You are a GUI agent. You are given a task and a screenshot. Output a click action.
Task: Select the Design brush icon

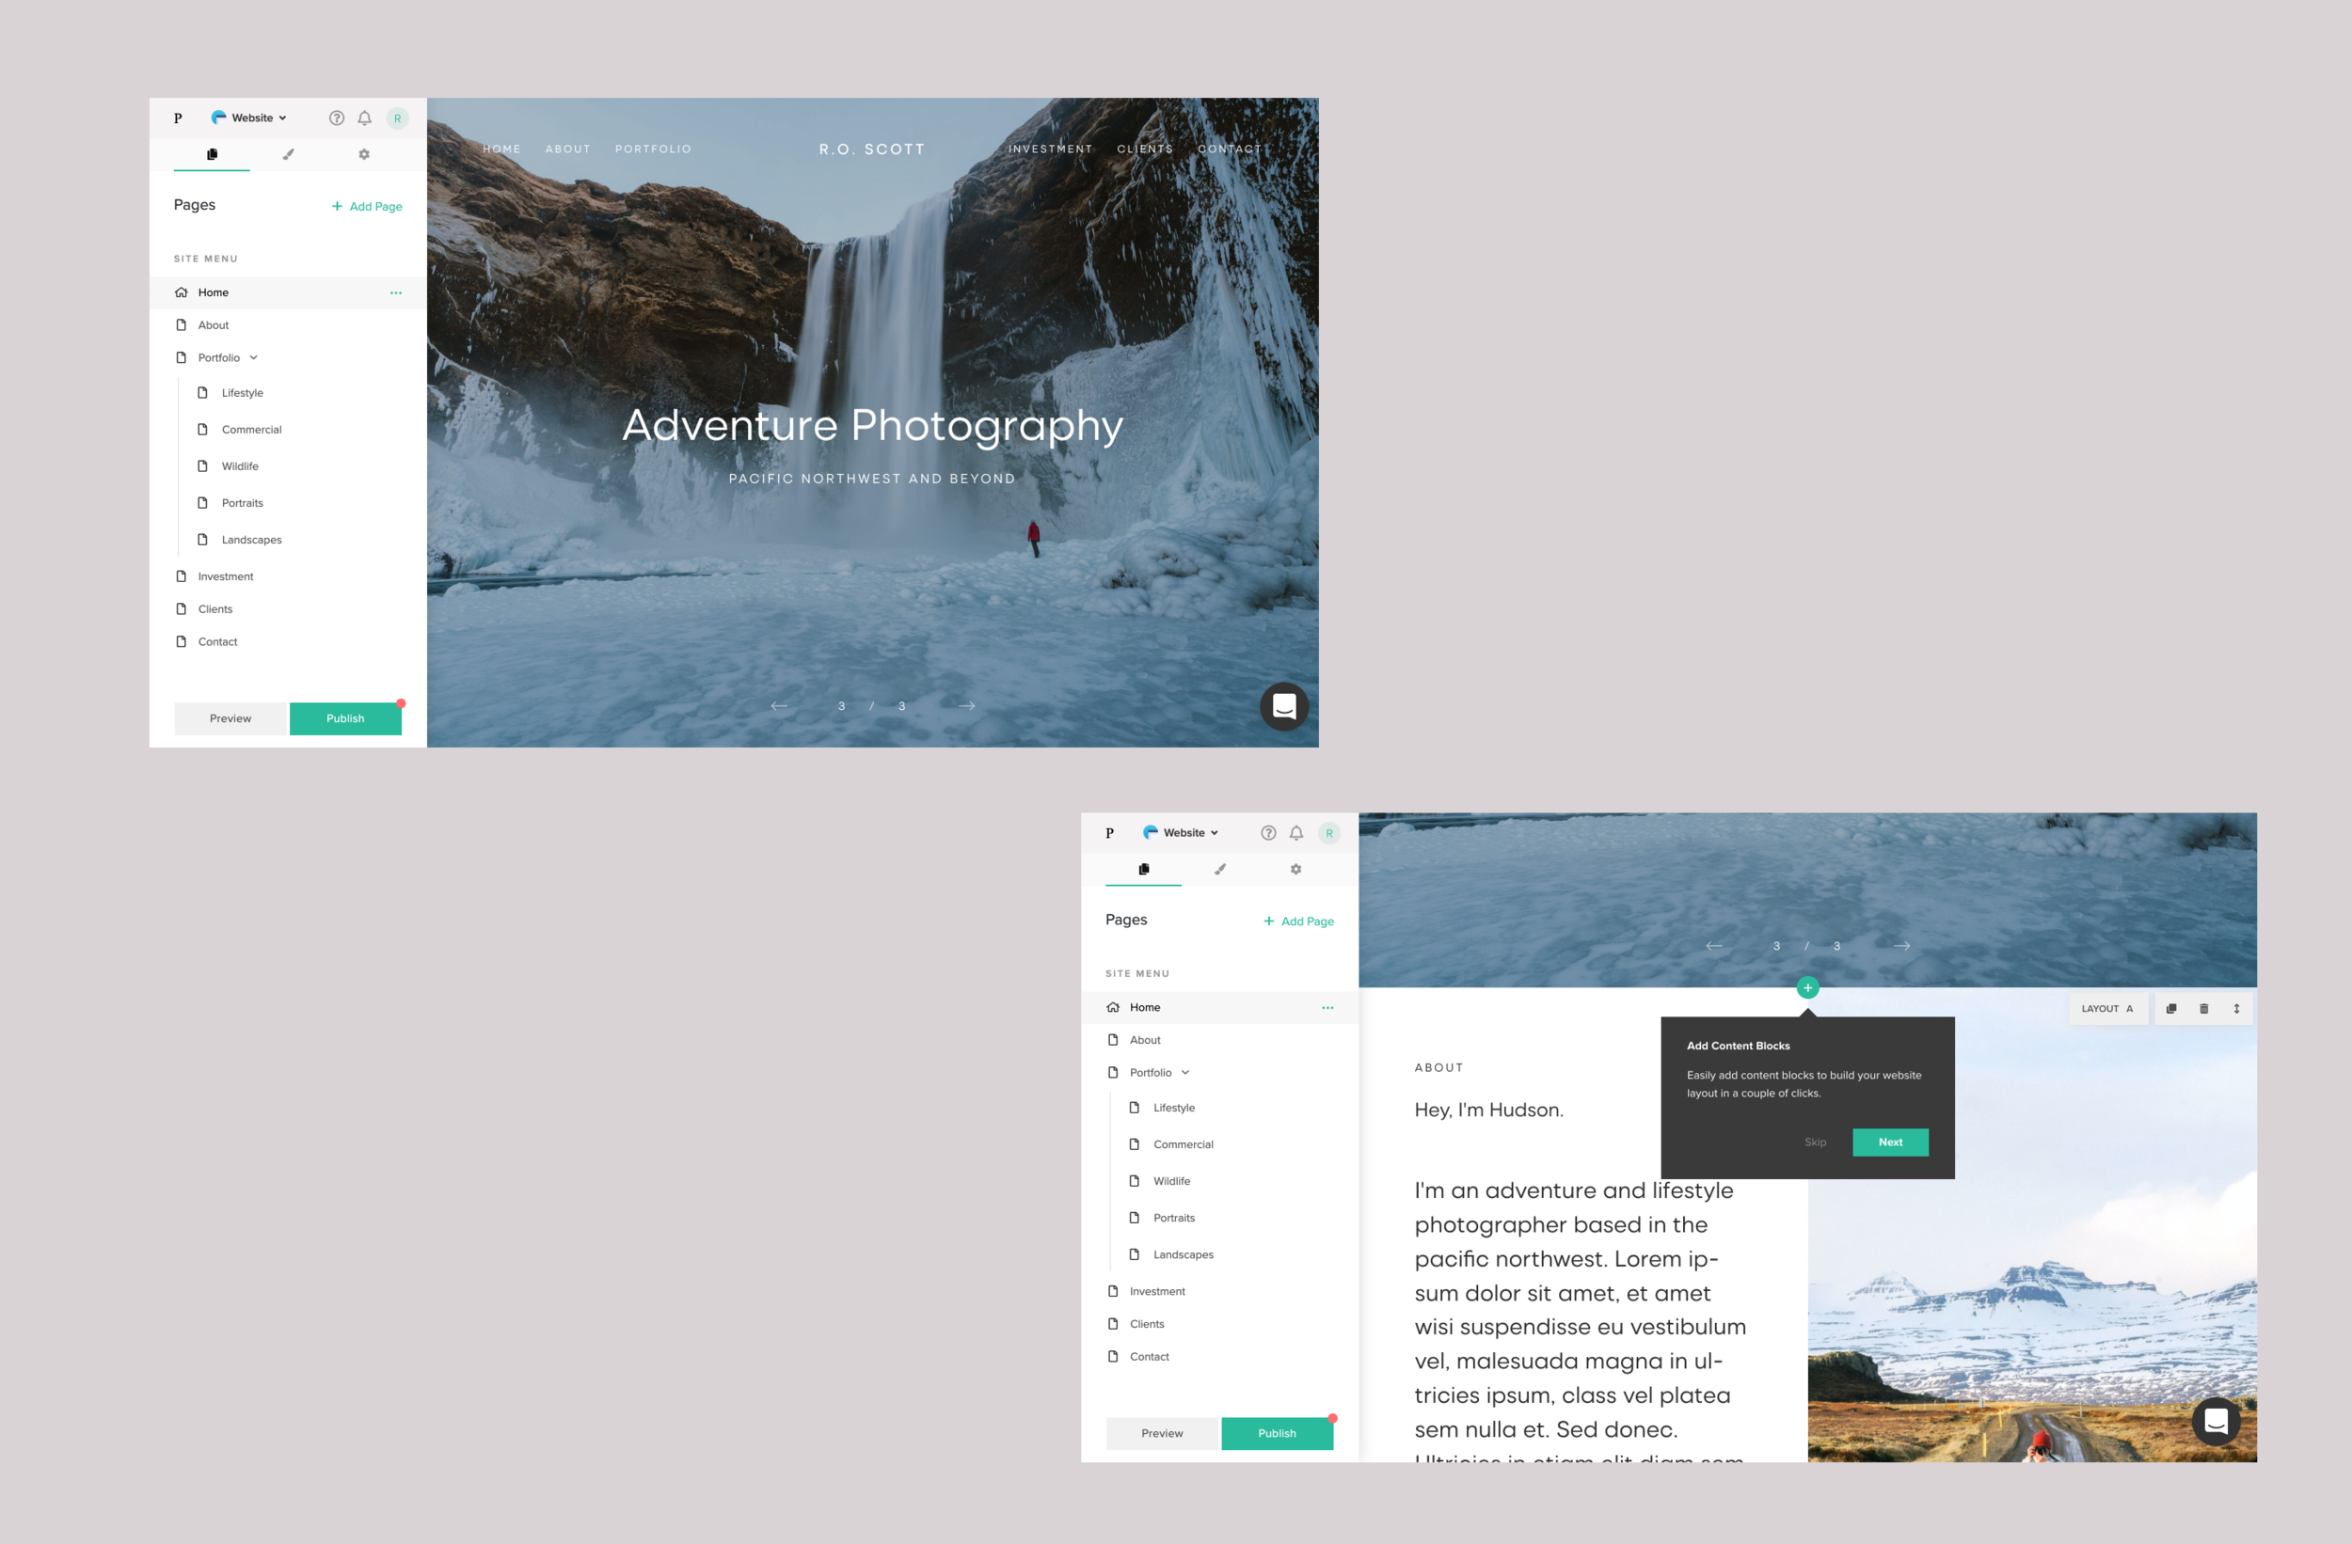[288, 154]
